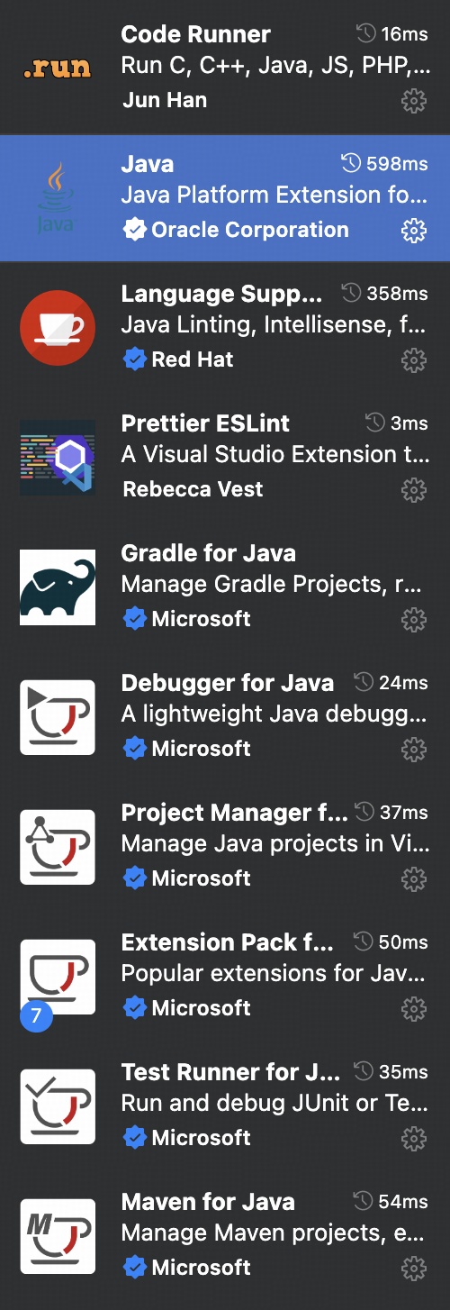450x1310 pixels.
Task: Click the Rebecca Vest publisher name
Action: 193,489
